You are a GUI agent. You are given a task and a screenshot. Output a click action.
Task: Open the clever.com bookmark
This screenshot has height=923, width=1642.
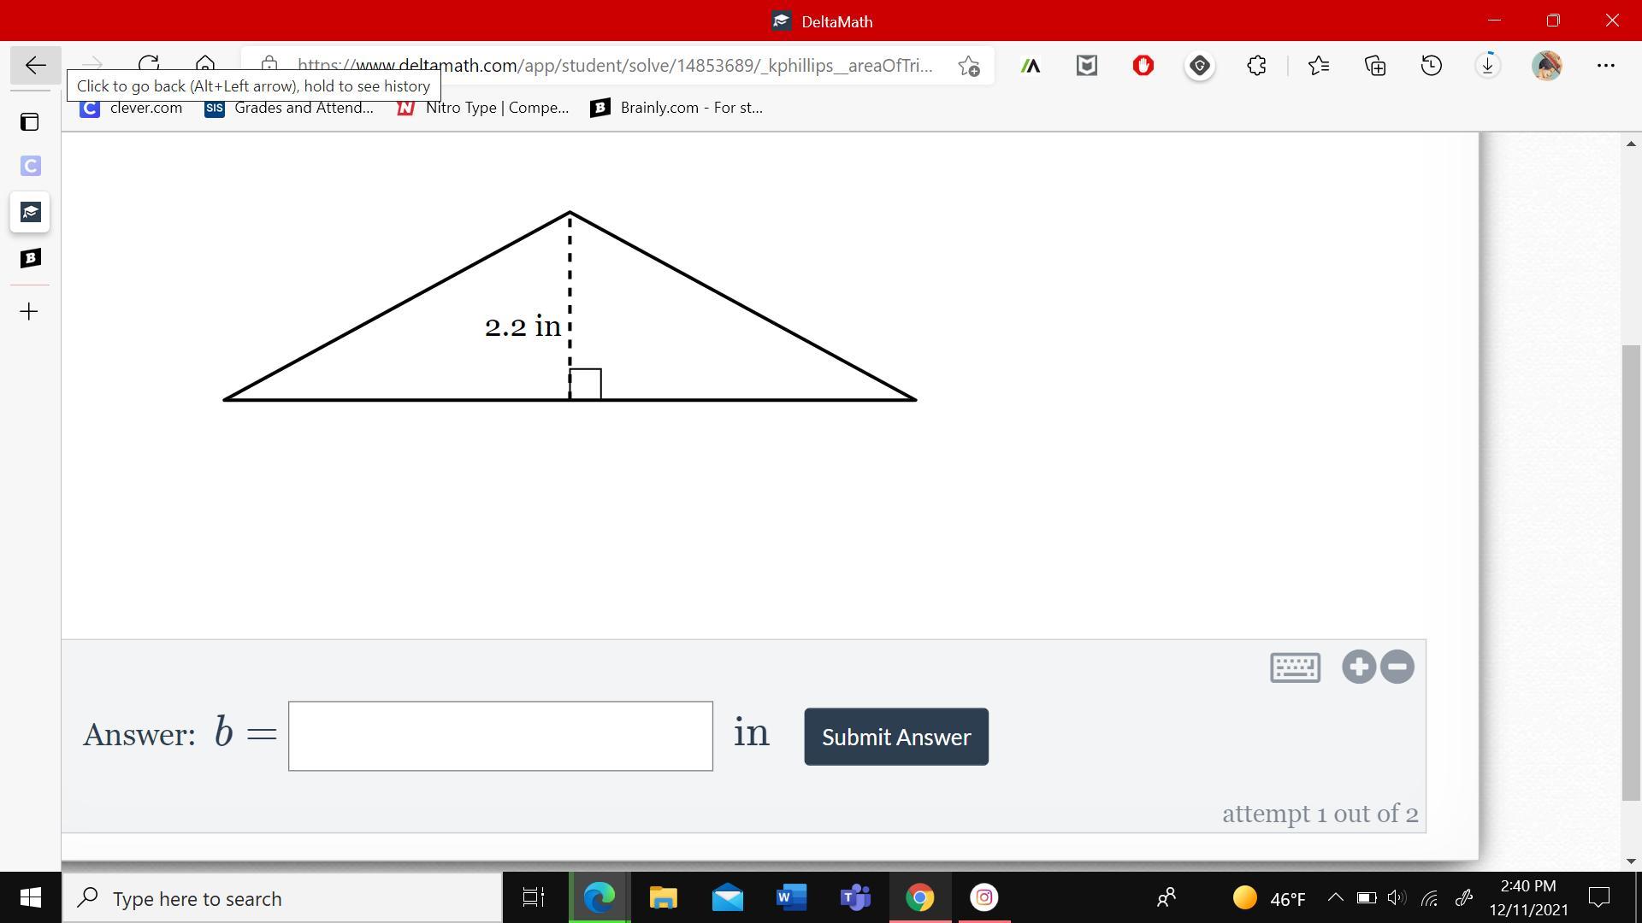tap(132, 108)
